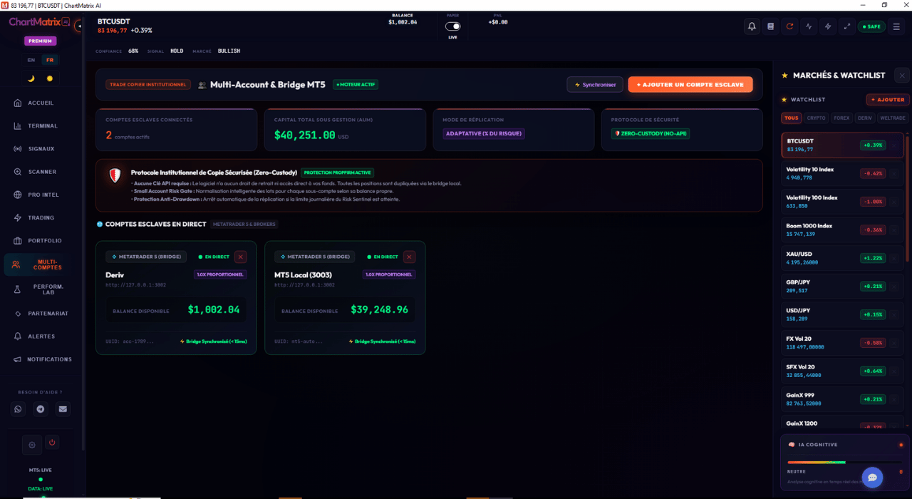Select the Crypto watchlist filter
Image resolution: width=912 pixels, height=499 pixels.
[x=816, y=118]
